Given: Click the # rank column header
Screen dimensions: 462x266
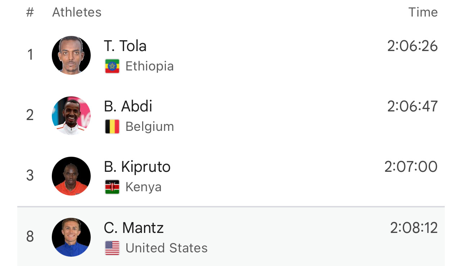Looking at the screenshot, I should pos(30,12).
